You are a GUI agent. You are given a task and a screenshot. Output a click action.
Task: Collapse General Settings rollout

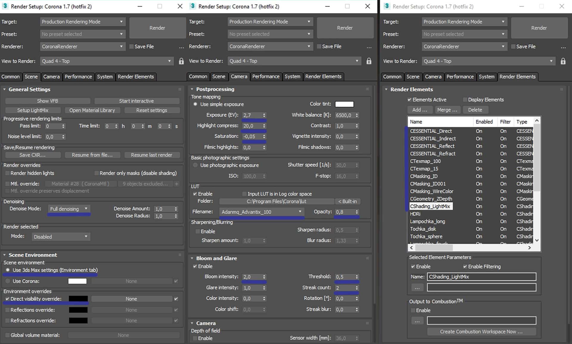[4, 89]
